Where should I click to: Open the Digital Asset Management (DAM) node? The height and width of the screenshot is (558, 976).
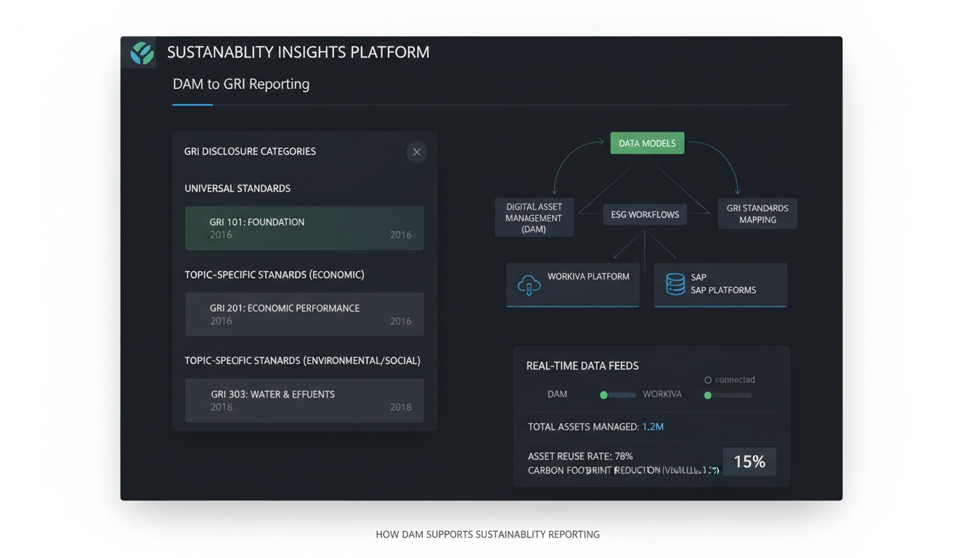click(534, 217)
